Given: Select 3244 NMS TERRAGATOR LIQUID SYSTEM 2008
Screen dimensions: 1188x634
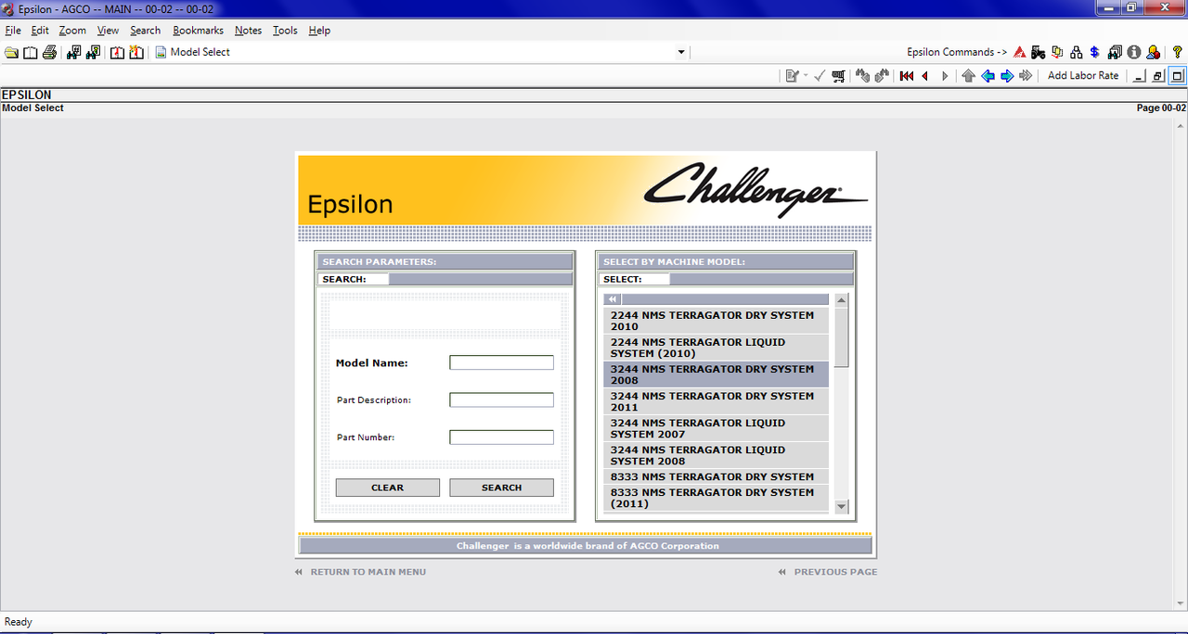Looking at the screenshot, I should click(717, 455).
